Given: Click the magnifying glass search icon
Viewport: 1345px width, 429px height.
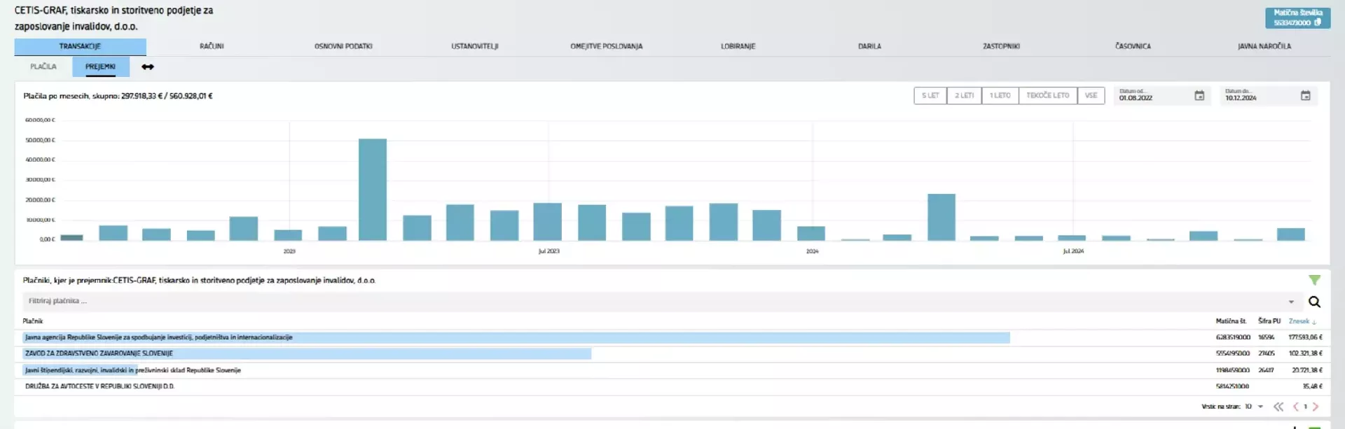Looking at the screenshot, I should point(1314,302).
